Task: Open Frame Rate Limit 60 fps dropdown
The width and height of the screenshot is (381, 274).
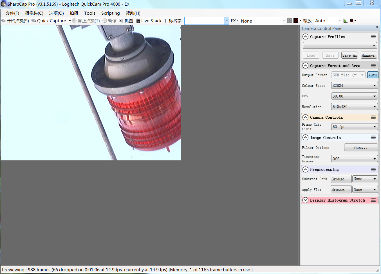Action: (355, 127)
